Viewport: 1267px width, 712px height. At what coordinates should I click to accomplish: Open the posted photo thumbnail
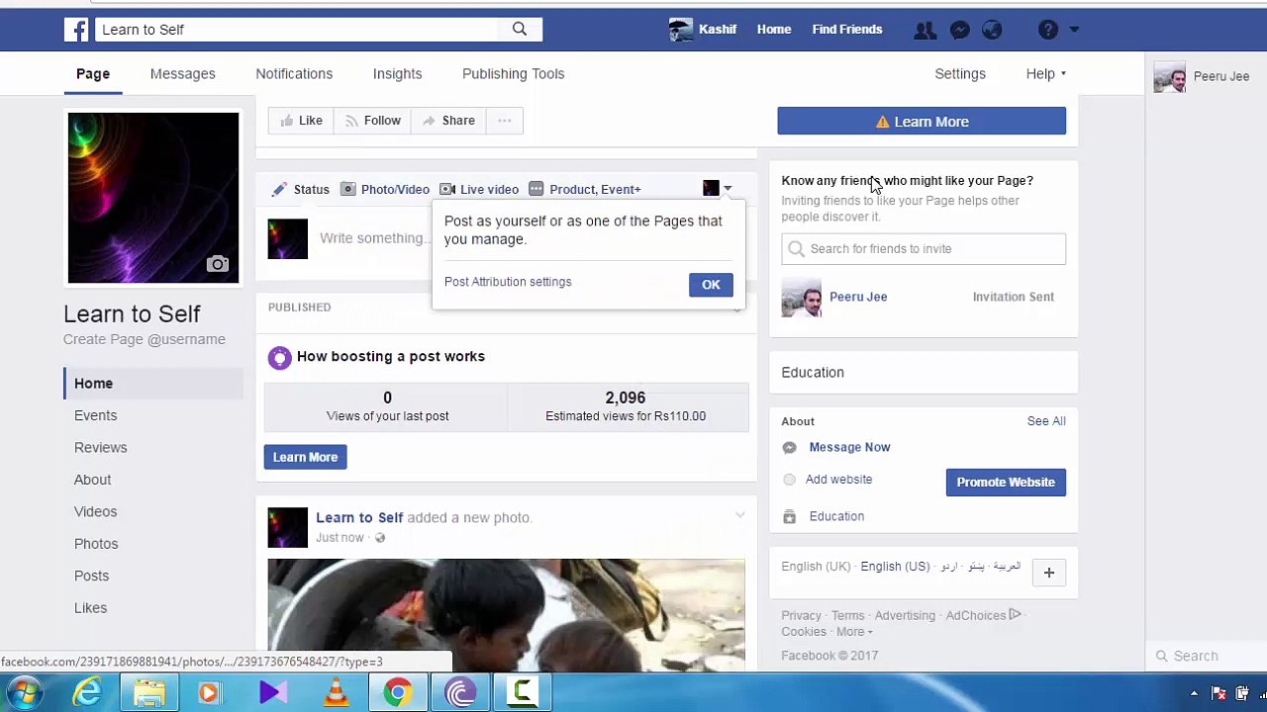(x=506, y=615)
